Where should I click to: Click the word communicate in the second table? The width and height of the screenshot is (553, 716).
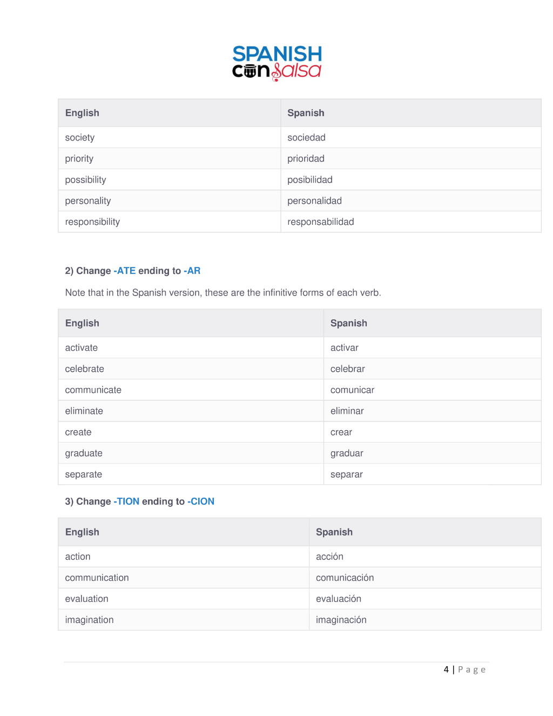[x=93, y=390]
